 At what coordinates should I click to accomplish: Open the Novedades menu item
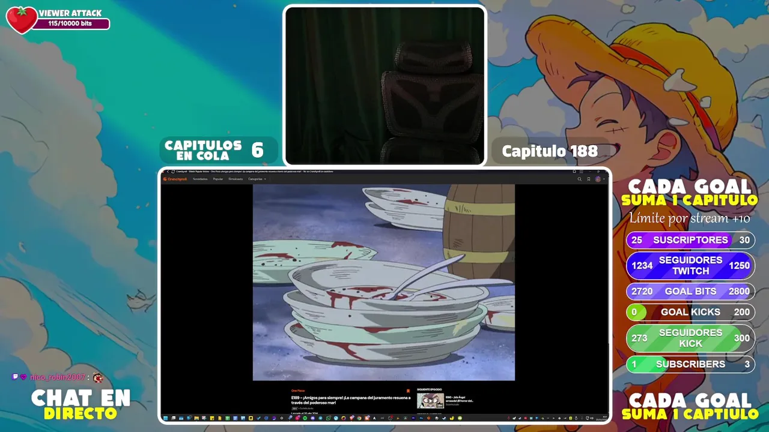pos(200,179)
